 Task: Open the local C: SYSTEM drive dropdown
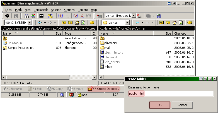tap(30, 23)
